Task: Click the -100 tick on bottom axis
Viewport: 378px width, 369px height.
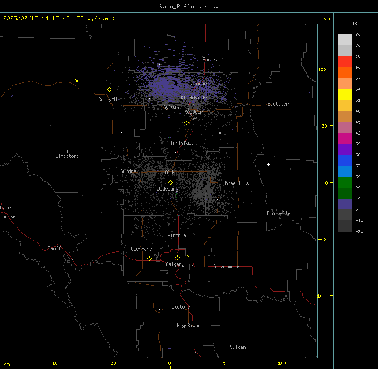Action: point(55,363)
